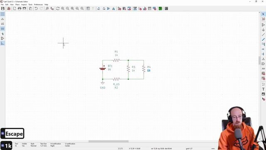Screen dimensions: 266x150
Task: Select the R4 resistor value 1k
Action: [x=149, y=70]
